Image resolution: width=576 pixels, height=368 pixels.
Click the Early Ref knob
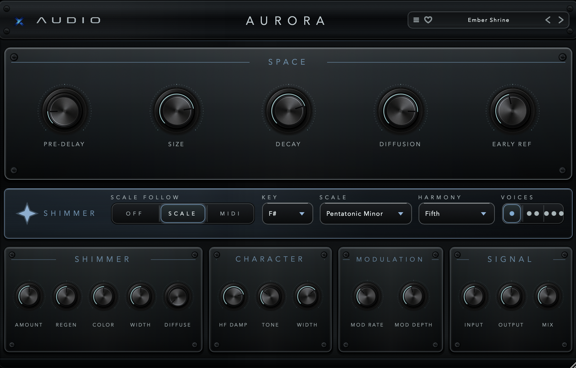coord(512,111)
